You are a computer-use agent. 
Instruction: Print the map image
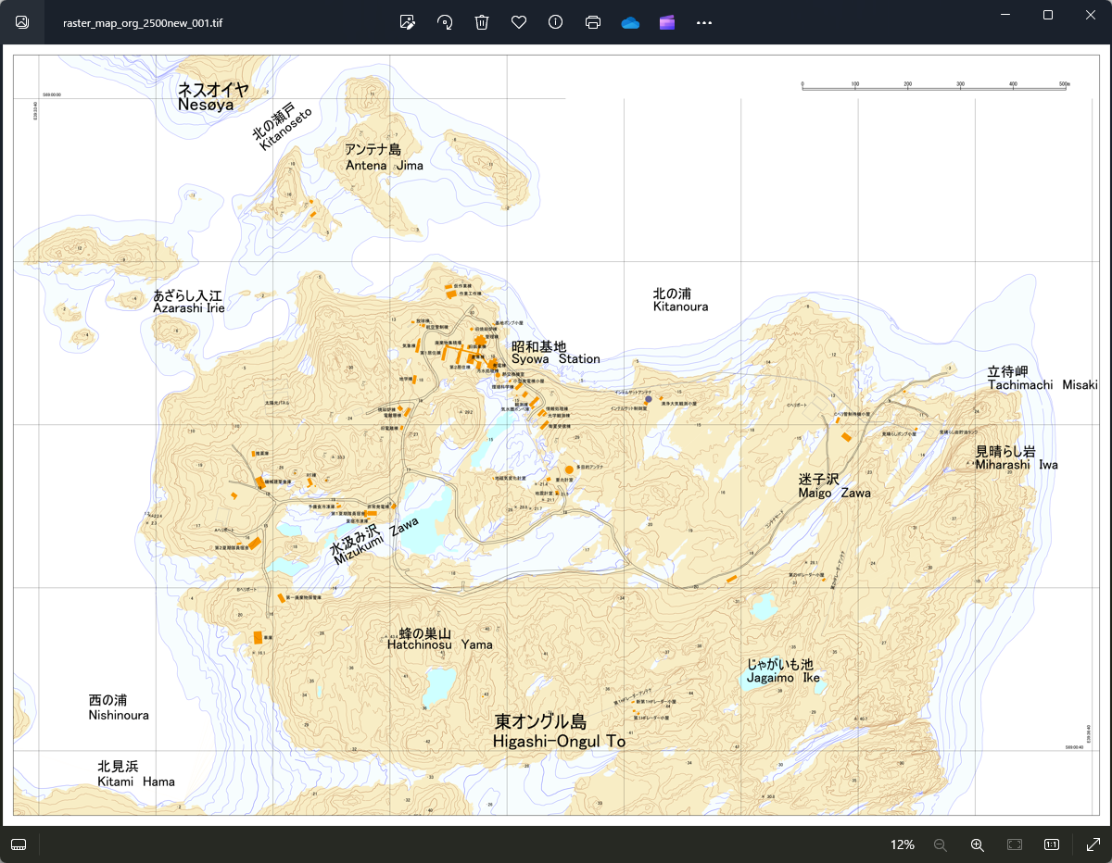pos(592,21)
